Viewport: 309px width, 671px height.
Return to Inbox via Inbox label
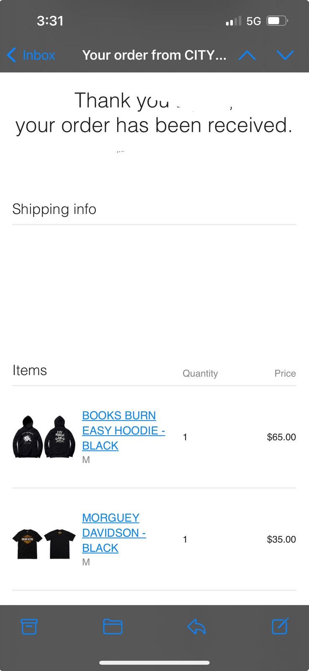pos(39,55)
